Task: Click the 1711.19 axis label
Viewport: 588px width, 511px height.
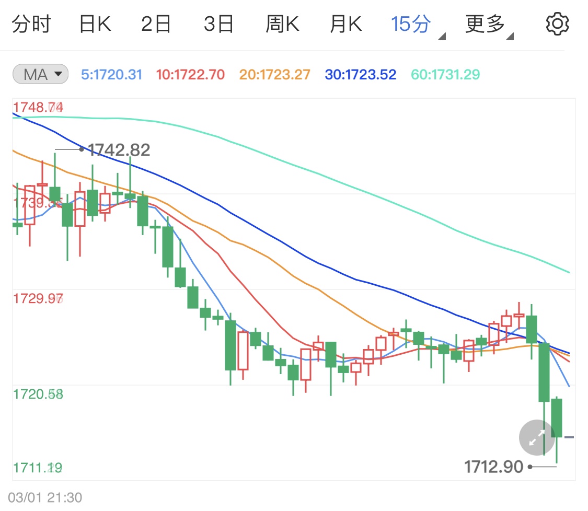Action: click(x=38, y=468)
